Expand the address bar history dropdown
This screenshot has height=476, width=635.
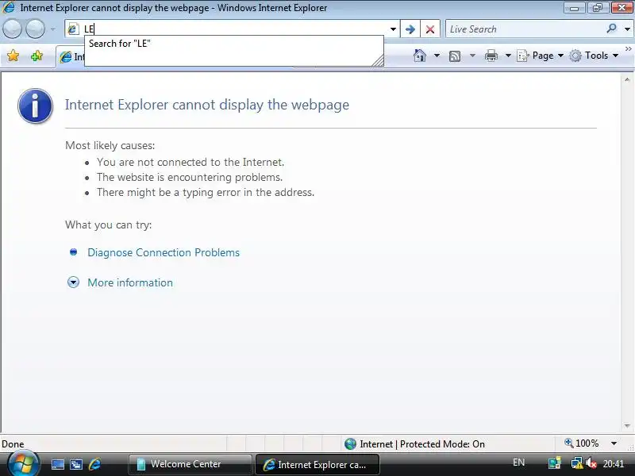(x=393, y=29)
